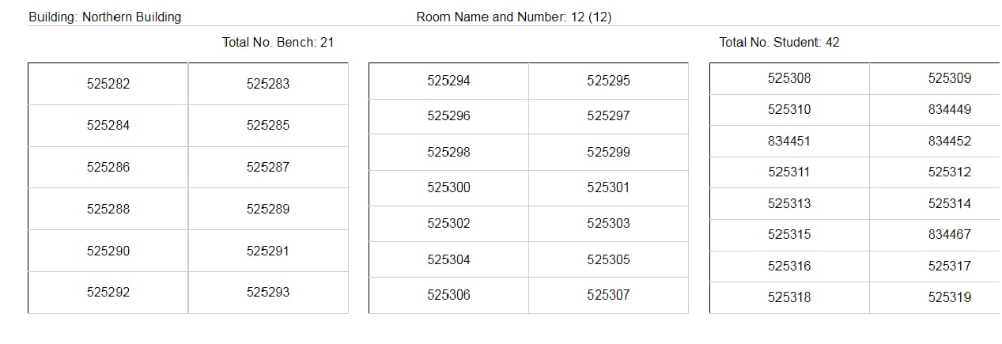Viewport: 1002px width, 344px height.
Task: Select seat number 525292
Action: (108, 293)
